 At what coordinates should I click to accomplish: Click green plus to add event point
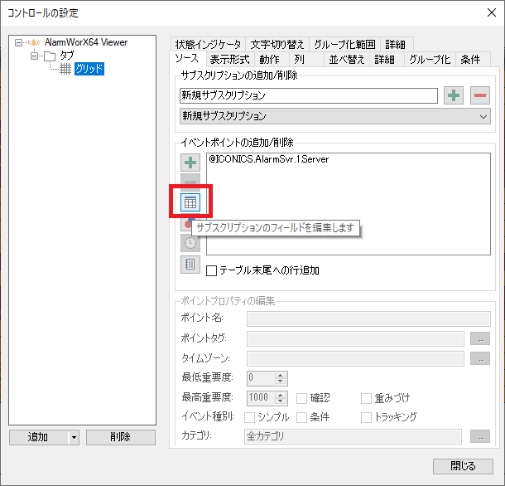pos(190,163)
